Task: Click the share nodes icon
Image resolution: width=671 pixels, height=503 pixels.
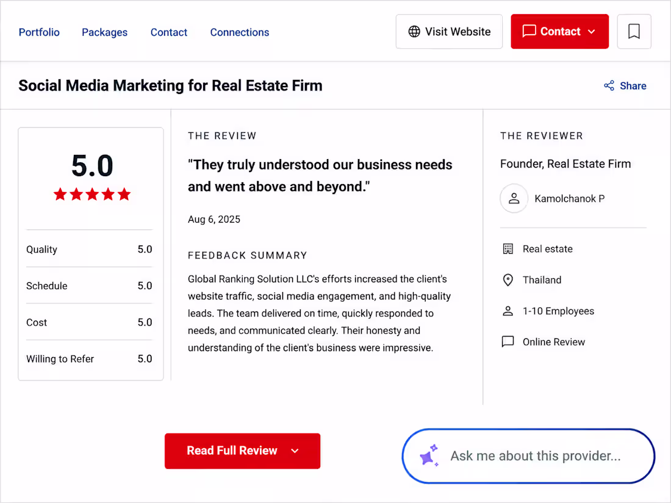Action: click(609, 85)
